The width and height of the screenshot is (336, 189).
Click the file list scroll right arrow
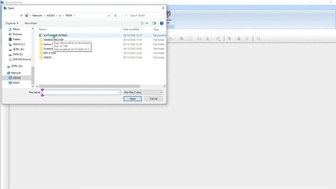click(164, 86)
